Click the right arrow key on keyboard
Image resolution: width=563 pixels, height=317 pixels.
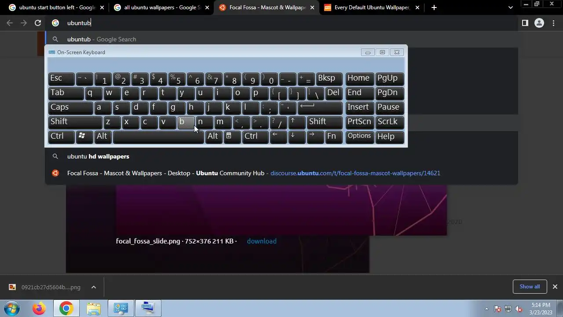(x=315, y=136)
